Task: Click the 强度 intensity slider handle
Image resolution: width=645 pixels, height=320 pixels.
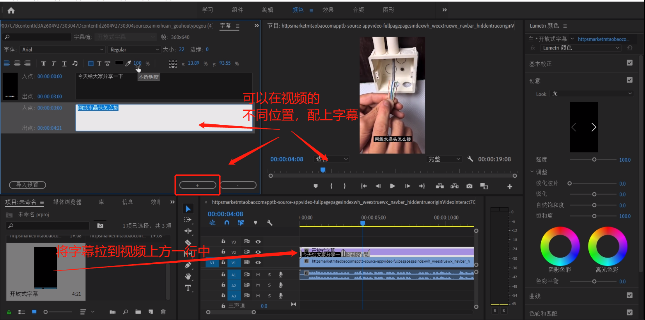Action: pos(594,159)
